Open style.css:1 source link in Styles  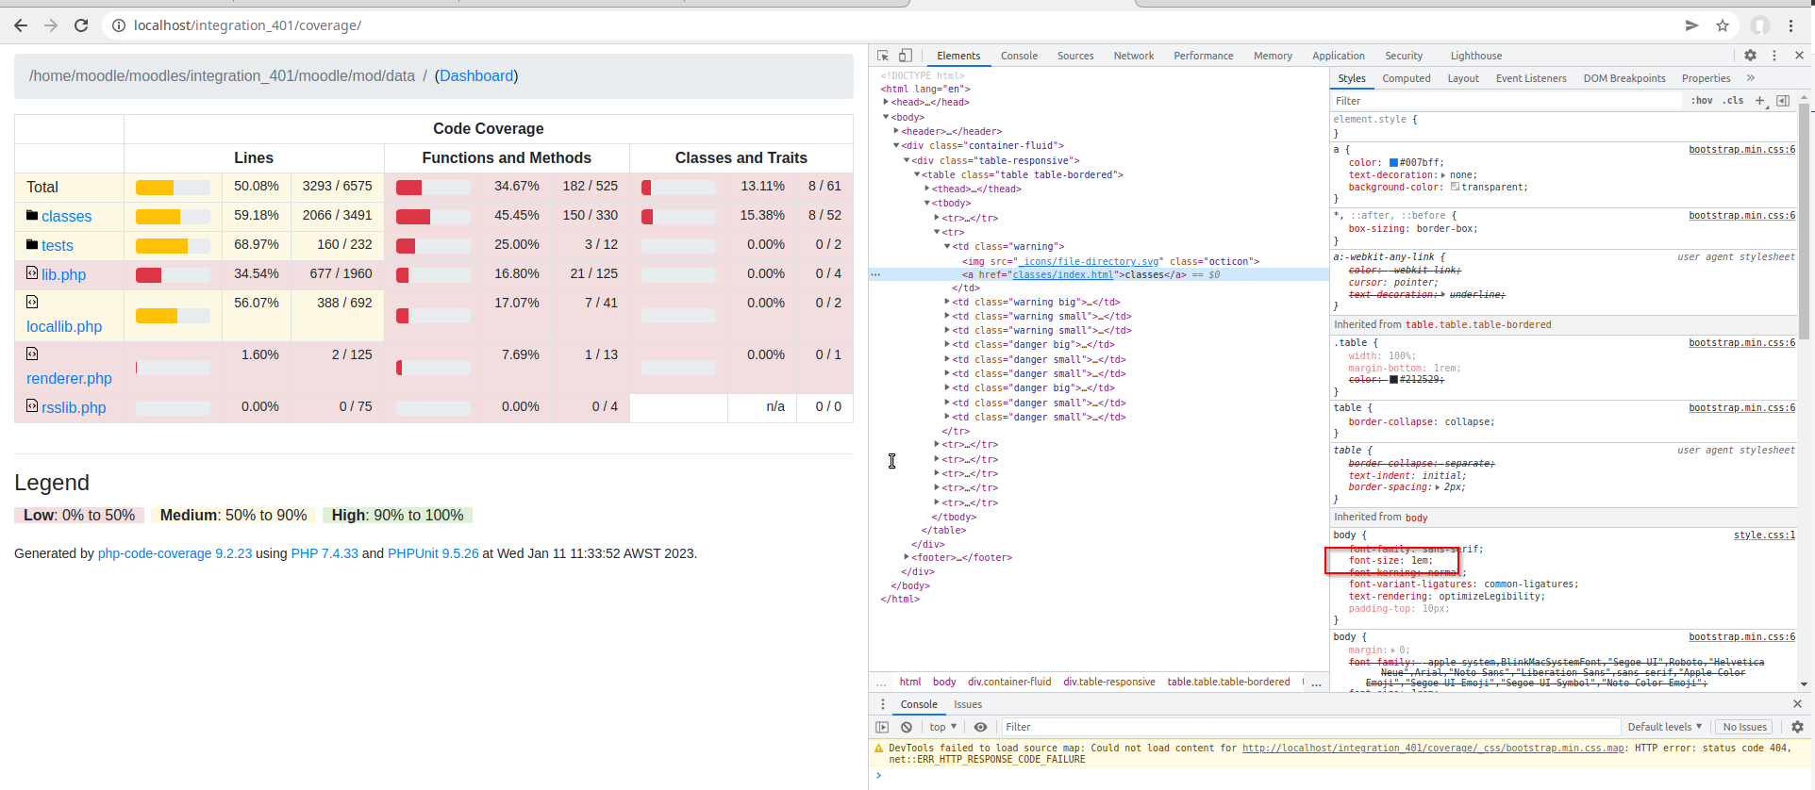[1764, 535]
